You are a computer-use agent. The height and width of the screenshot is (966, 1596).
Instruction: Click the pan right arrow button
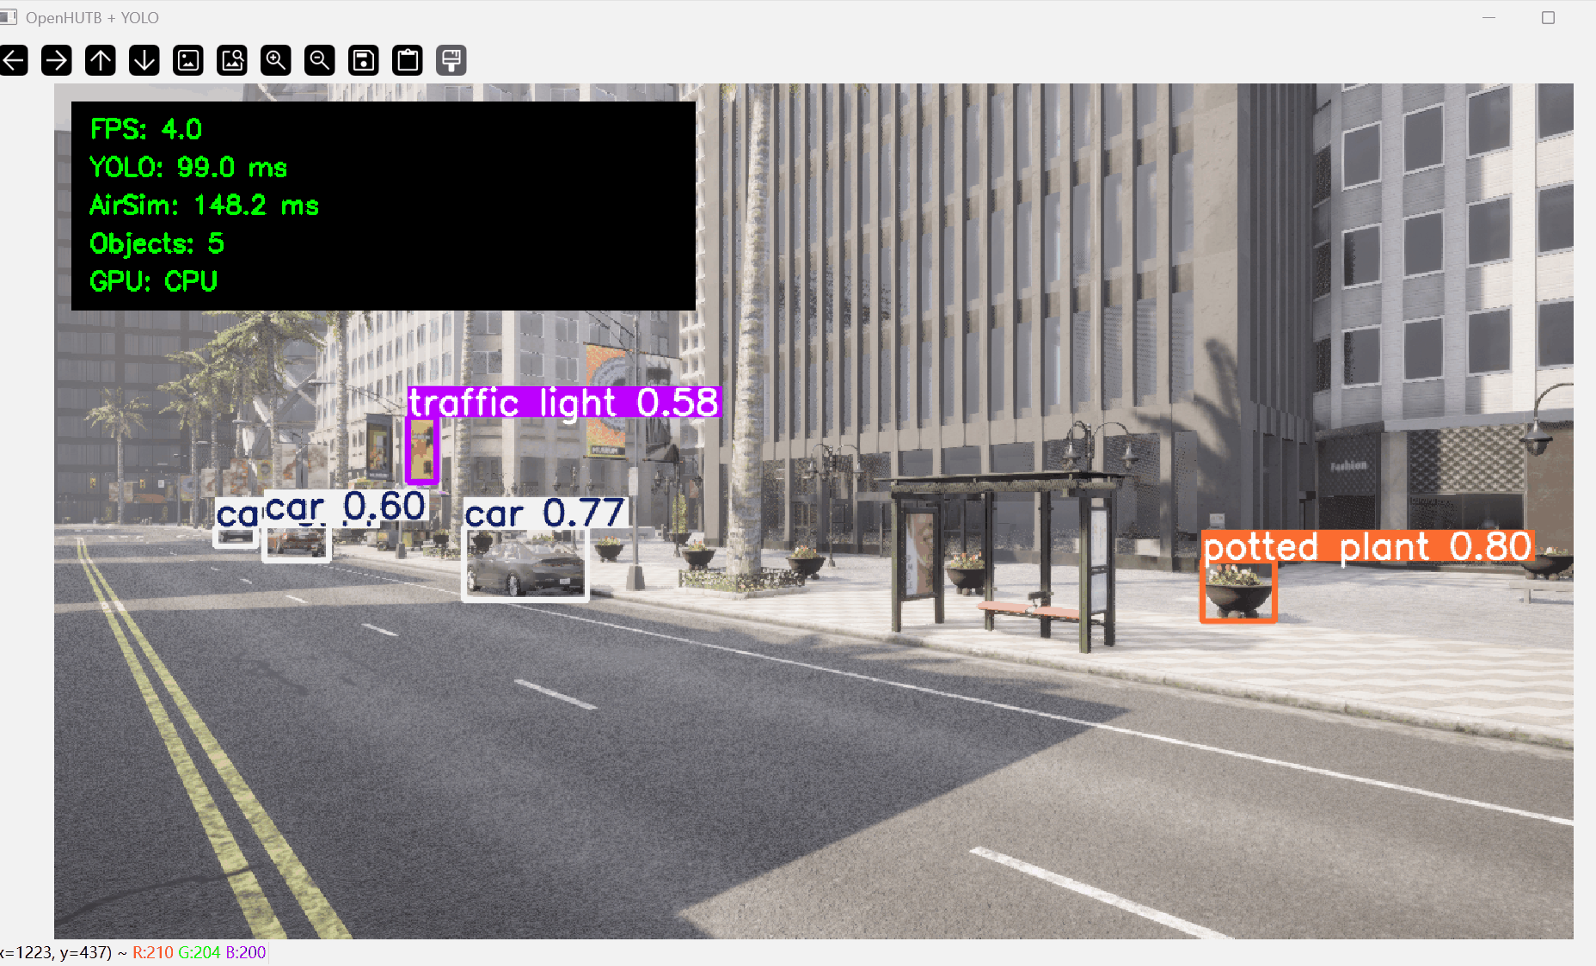[x=57, y=60]
